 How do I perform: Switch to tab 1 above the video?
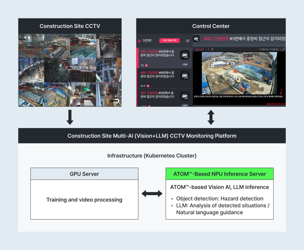[x=208, y=49]
